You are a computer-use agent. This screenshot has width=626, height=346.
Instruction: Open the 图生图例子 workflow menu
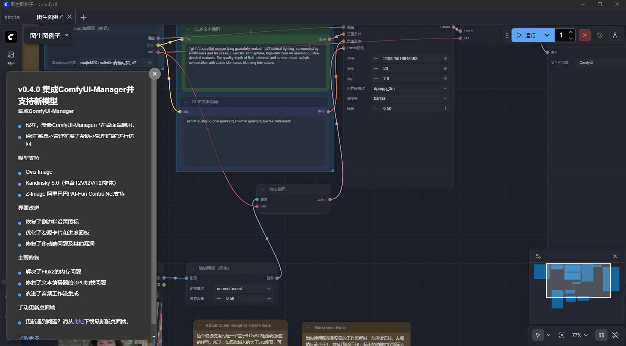(x=49, y=36)
